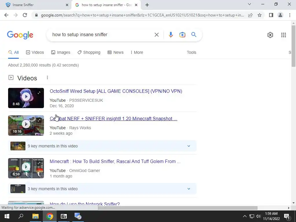
Task: Expand 9 key moments in this video
Action: tap(102, 146)
